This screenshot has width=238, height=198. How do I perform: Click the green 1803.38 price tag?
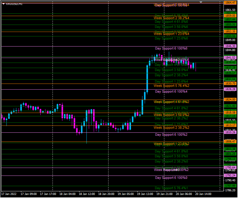230,149
